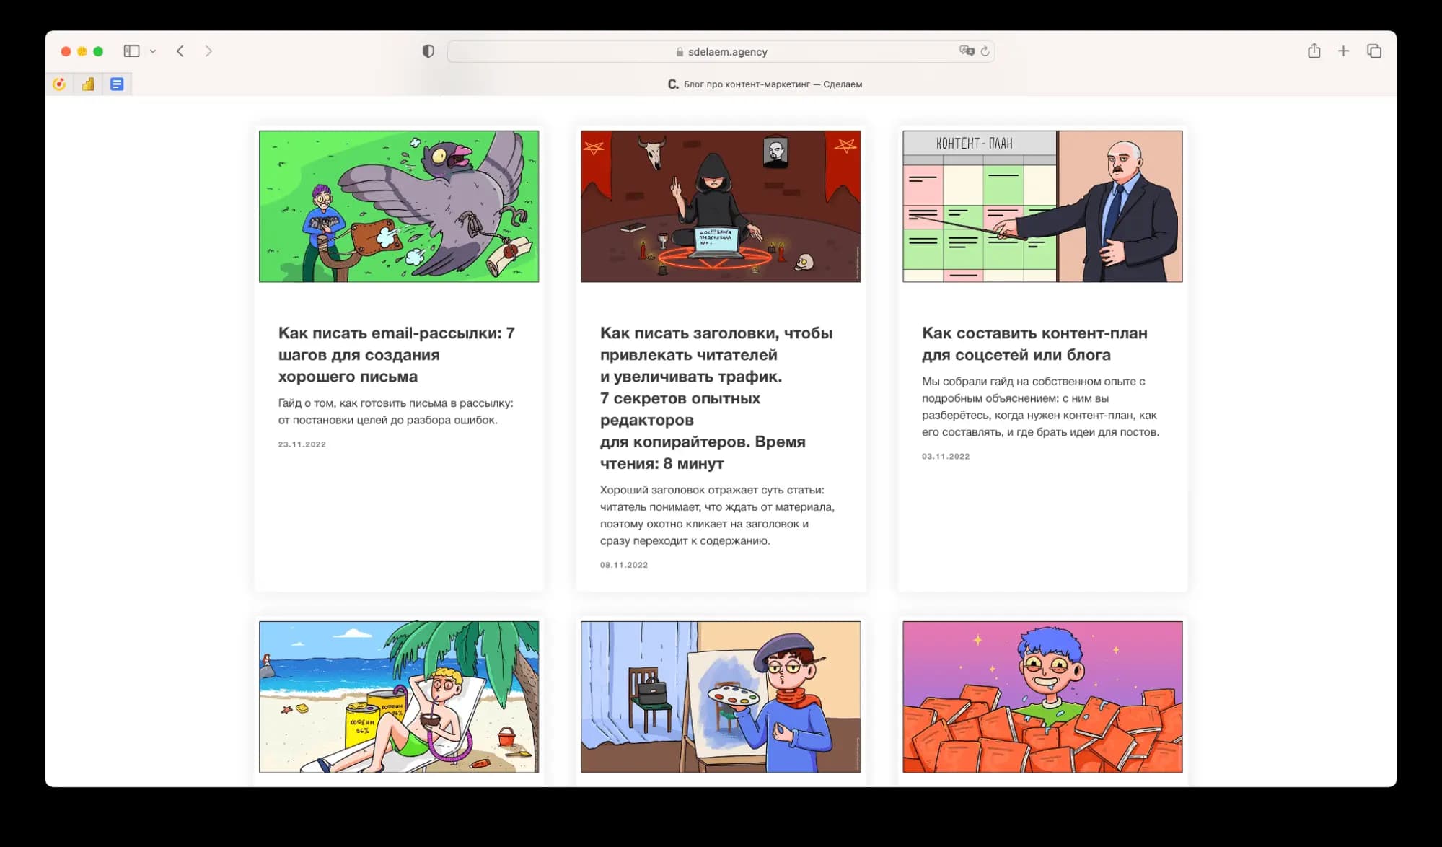Open the контент-план article title
This screenshot has height=847, width=1442.
coord(1034,343)
